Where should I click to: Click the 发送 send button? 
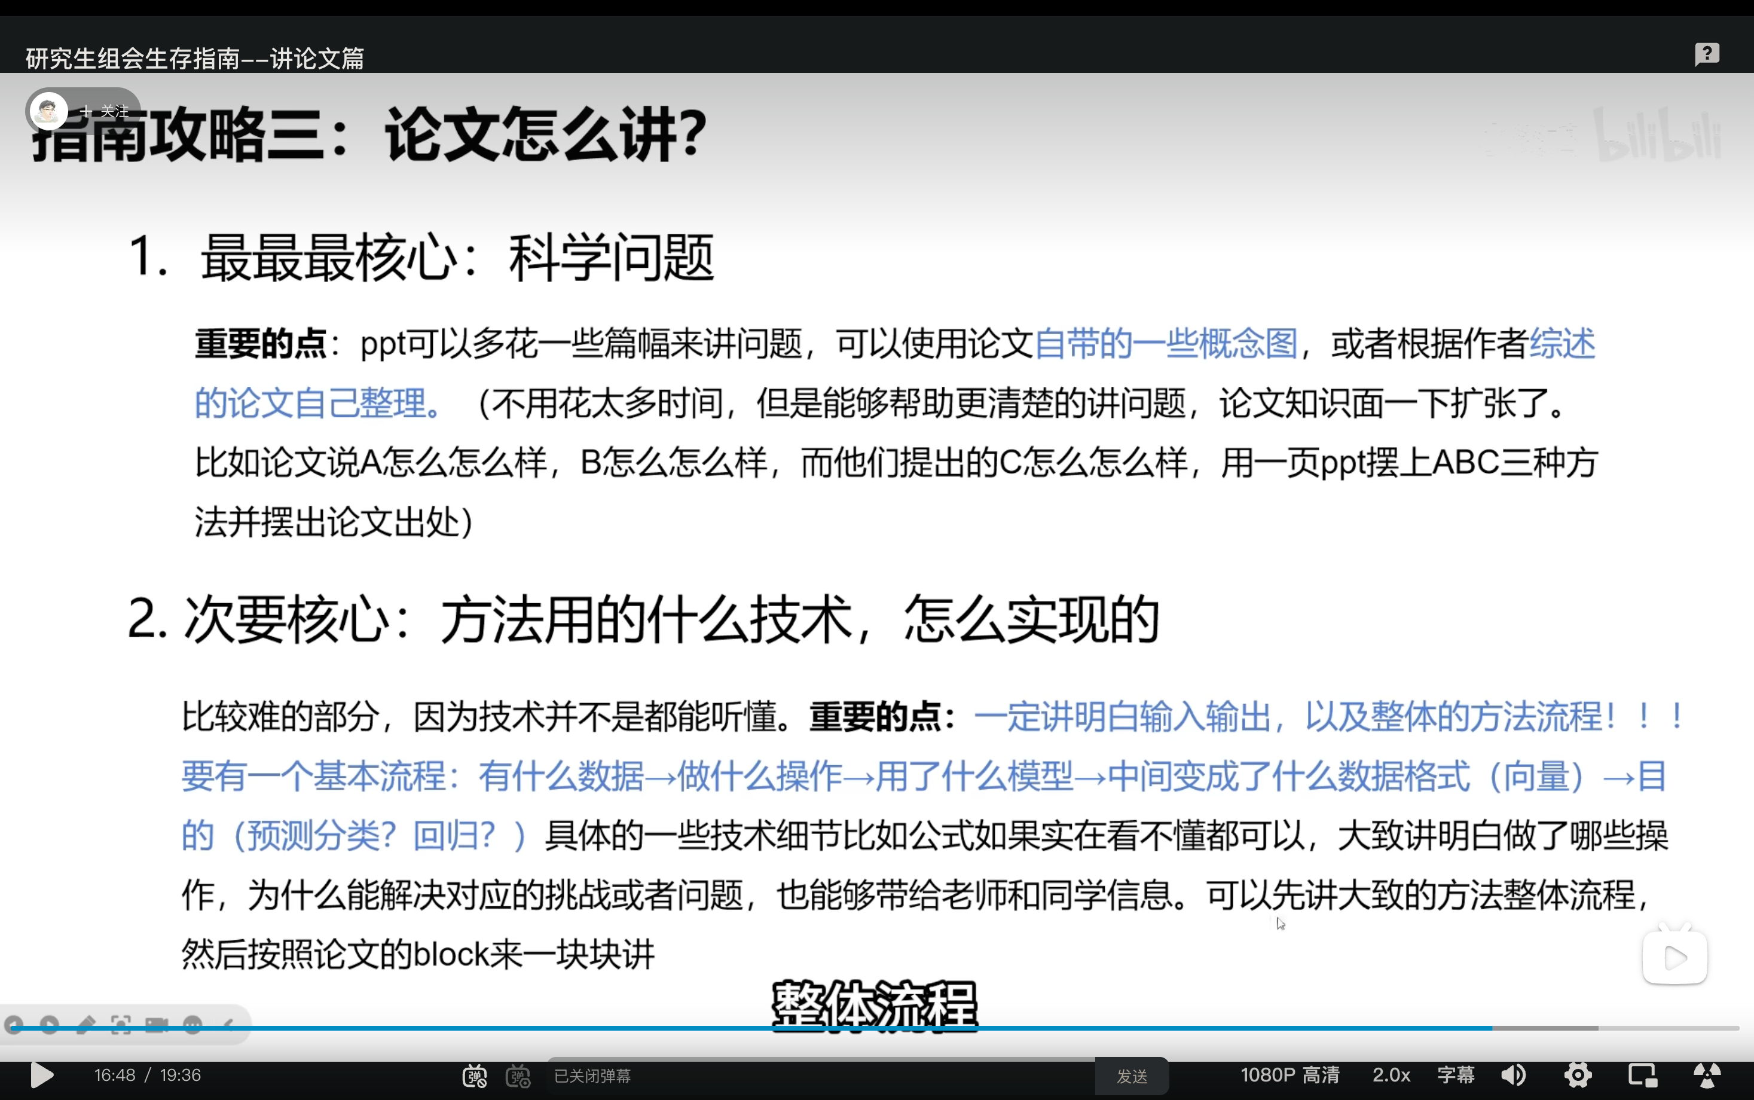tap(1132, 1075)
